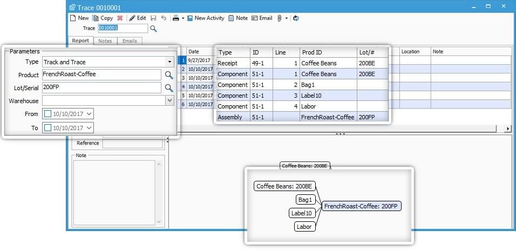Click the Save floppy disk icon
The height and width of the screenshot is (251, 516).
153,18
